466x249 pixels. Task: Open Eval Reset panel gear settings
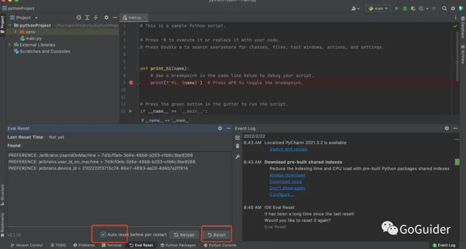(x=220, y=128)
